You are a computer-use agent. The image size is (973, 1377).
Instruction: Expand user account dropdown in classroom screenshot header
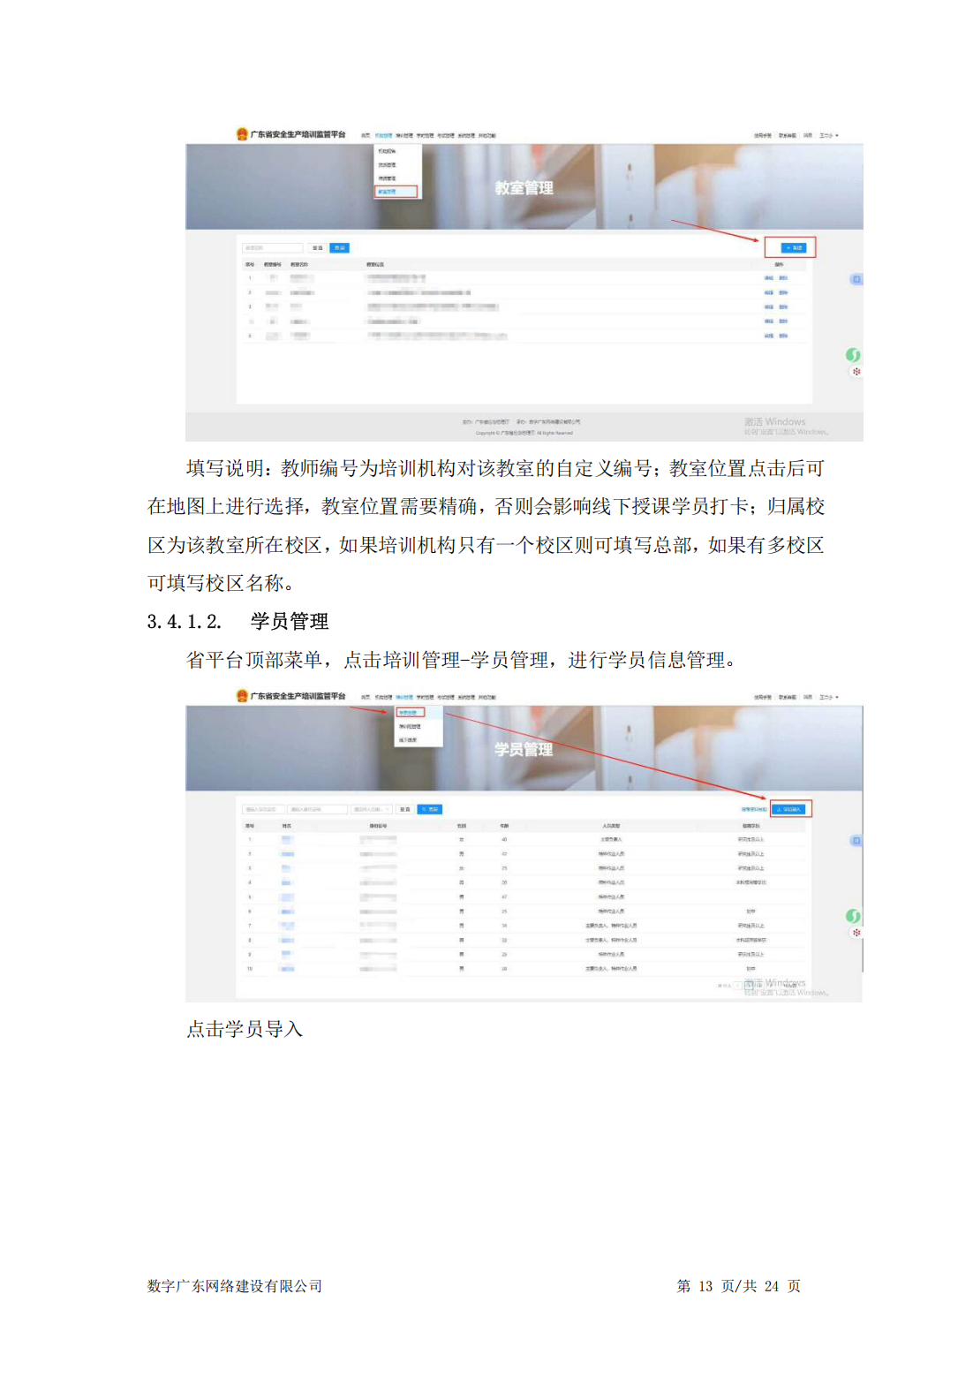(x=828, y=136)
